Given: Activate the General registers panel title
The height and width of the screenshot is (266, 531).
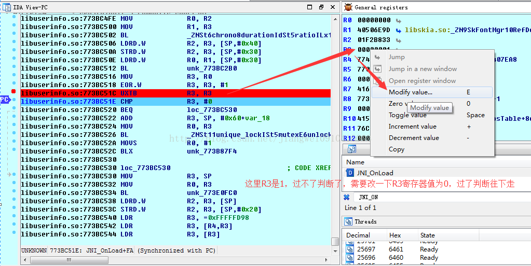Looking at the screenshot, I should point(382,7).
